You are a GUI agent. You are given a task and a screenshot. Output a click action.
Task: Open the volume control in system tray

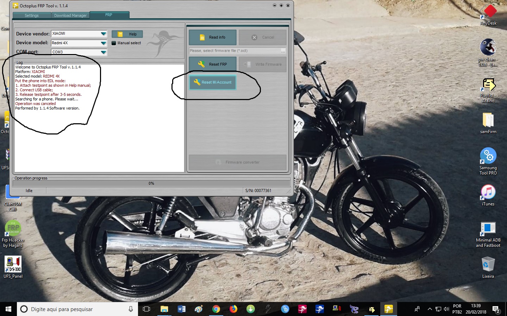click(x=446, y=309)
